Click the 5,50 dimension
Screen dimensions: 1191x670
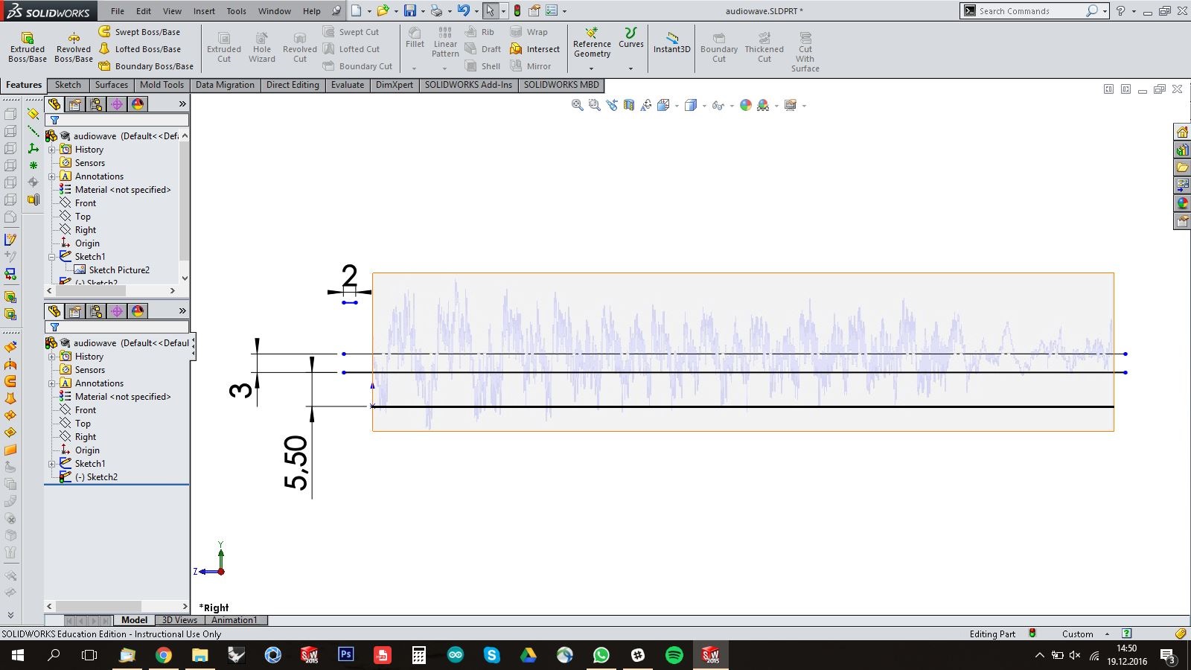(x=296, y=462)
